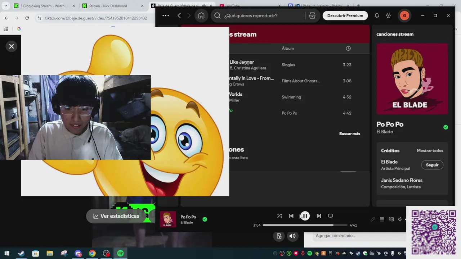The image size is (461, 259).
Task: Click Janis Sedano Flores credit entry
Action: (402, 180)
